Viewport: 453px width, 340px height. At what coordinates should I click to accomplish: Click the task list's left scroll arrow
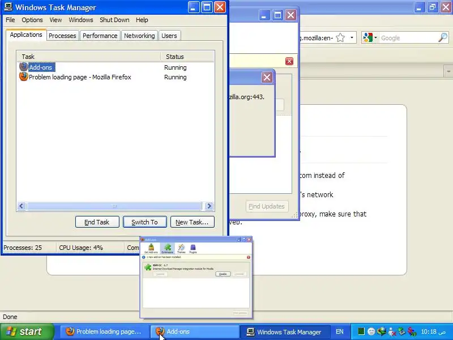[x=21, y=206]
